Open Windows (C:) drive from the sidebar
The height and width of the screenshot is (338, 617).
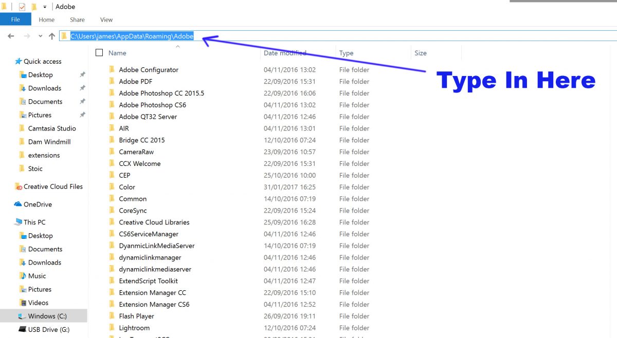[x=47, y=316]
